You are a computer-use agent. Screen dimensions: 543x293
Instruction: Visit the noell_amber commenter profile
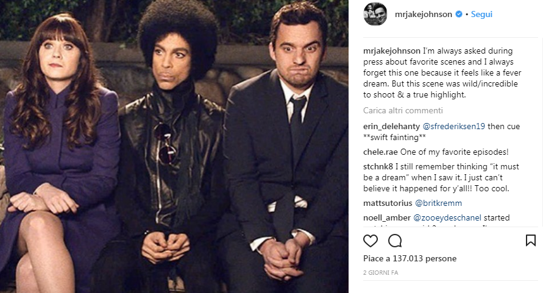387,218
